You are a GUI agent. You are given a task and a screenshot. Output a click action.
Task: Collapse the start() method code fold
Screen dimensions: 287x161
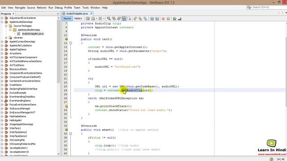(x=70, y=134)
